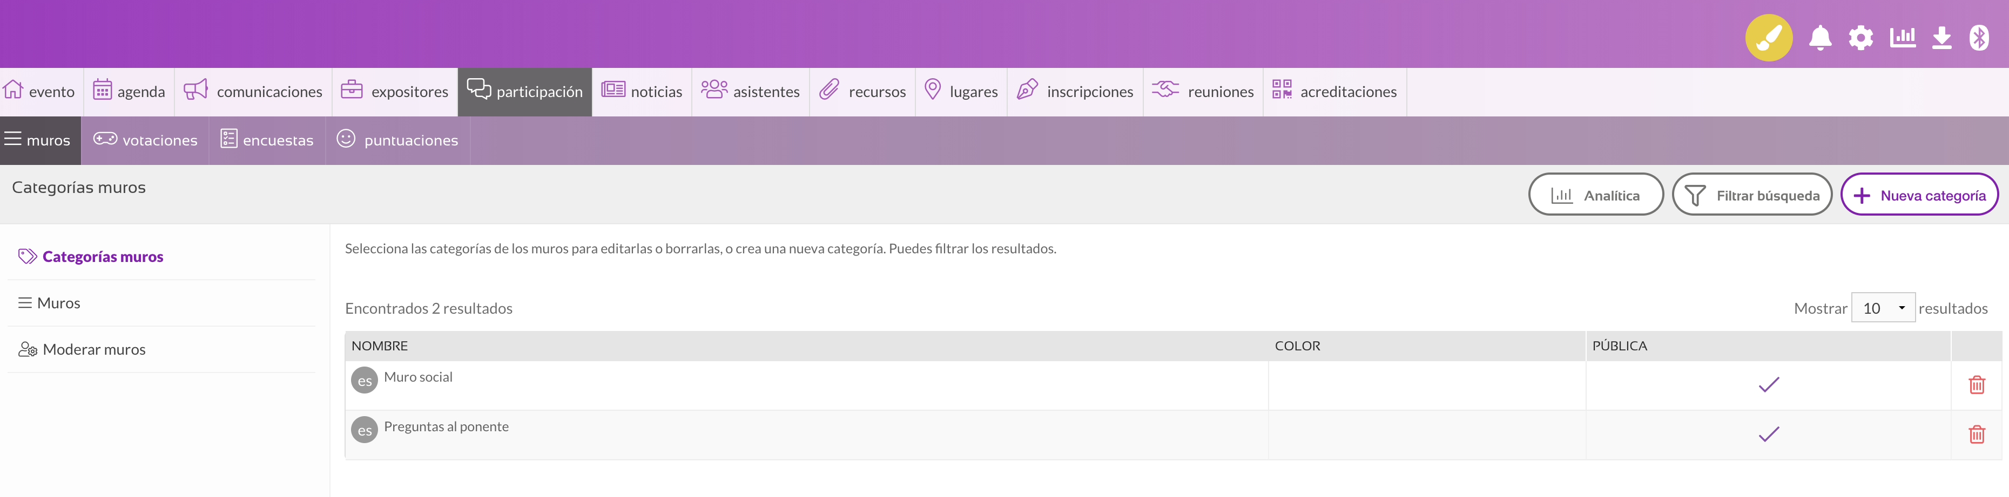Screen dimensions: 2009x497
Task: Select the participación tab
Action: coord(525,92)
